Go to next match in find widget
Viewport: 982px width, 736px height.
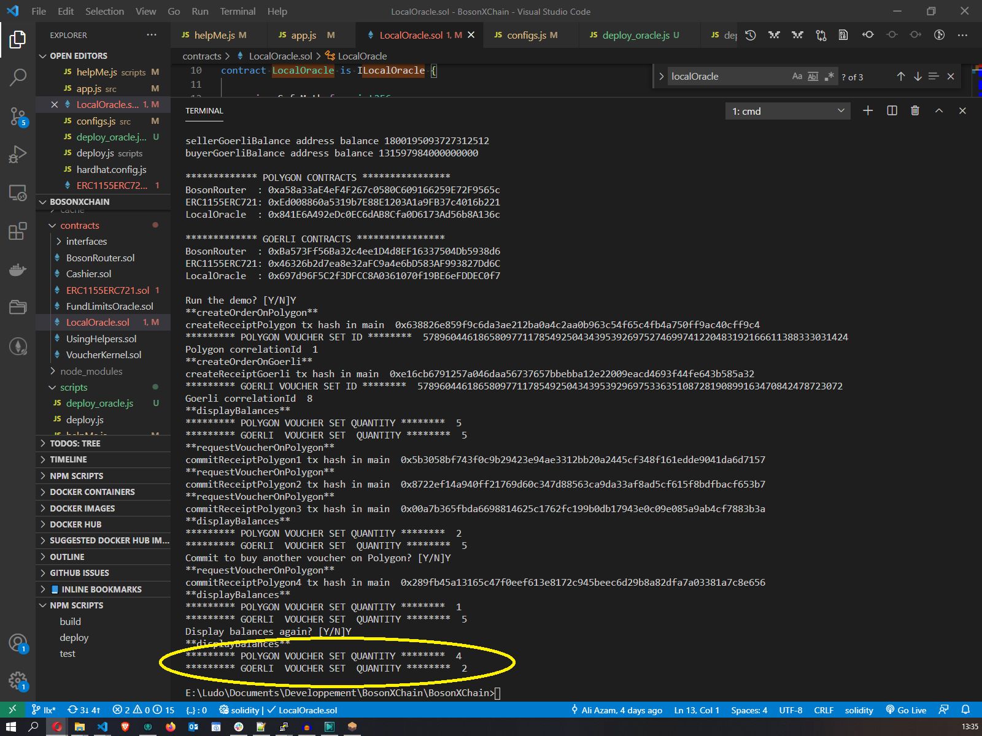coord(918,76)
